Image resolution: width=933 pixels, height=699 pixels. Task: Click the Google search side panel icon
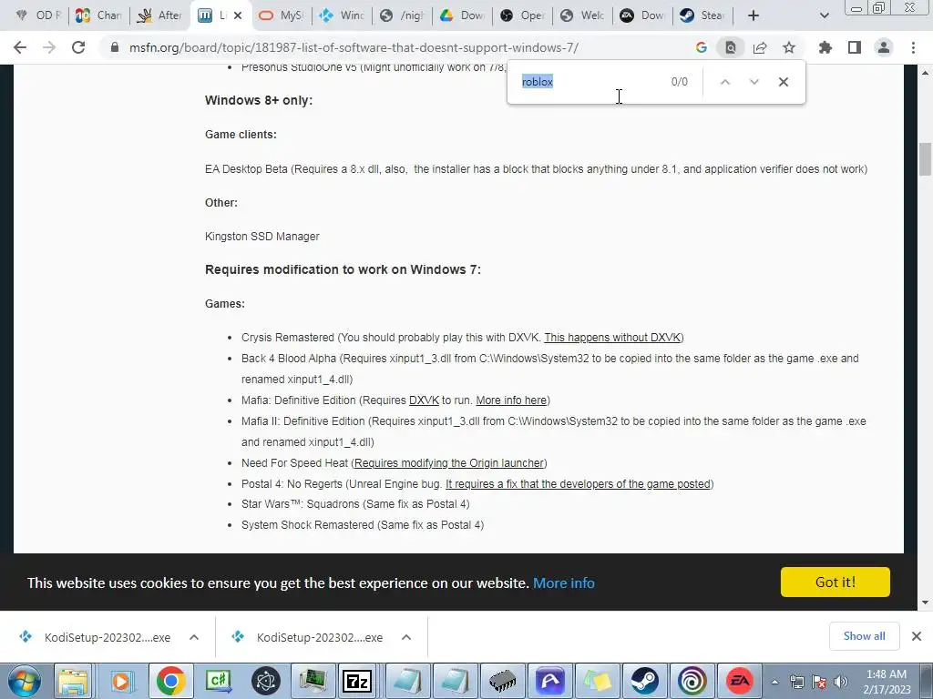(x=701, y=47)
